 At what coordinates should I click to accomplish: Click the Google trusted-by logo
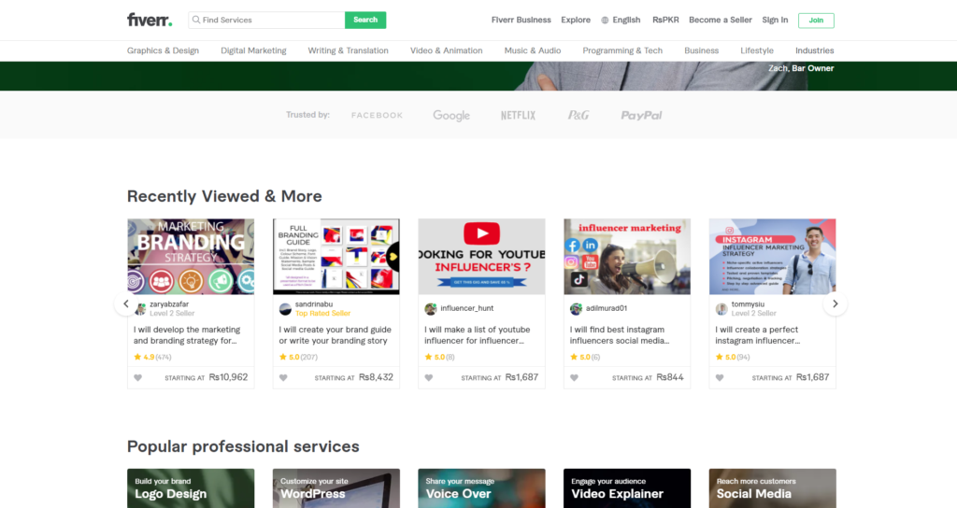(x=451, y=115)
